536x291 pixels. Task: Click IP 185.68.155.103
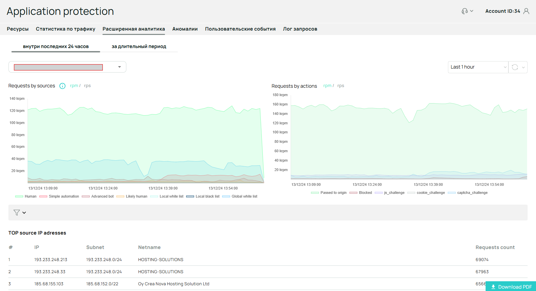[49, 284]
